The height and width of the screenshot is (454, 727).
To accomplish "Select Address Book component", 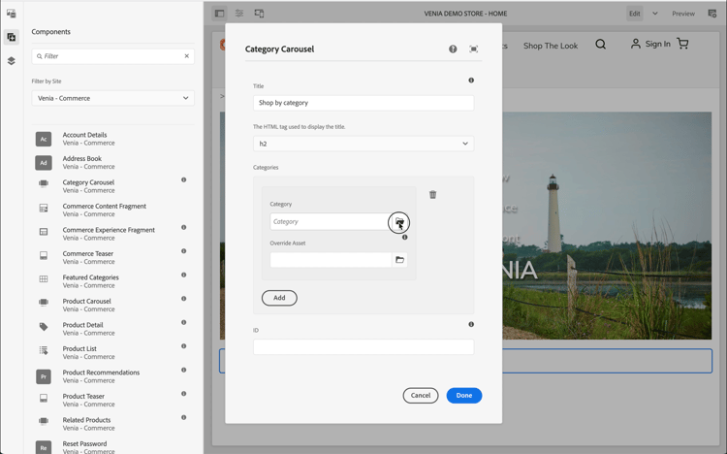I will [112, 162].
